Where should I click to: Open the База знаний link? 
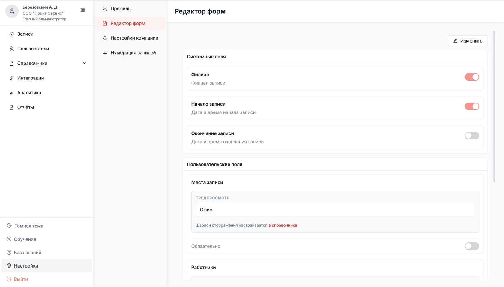(x=28, y=253)
